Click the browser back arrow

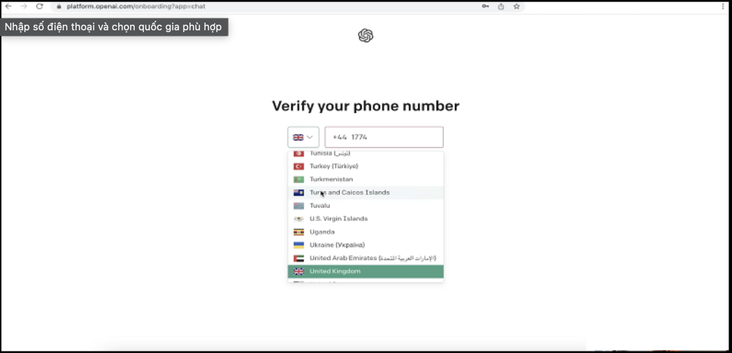point(8,6)
